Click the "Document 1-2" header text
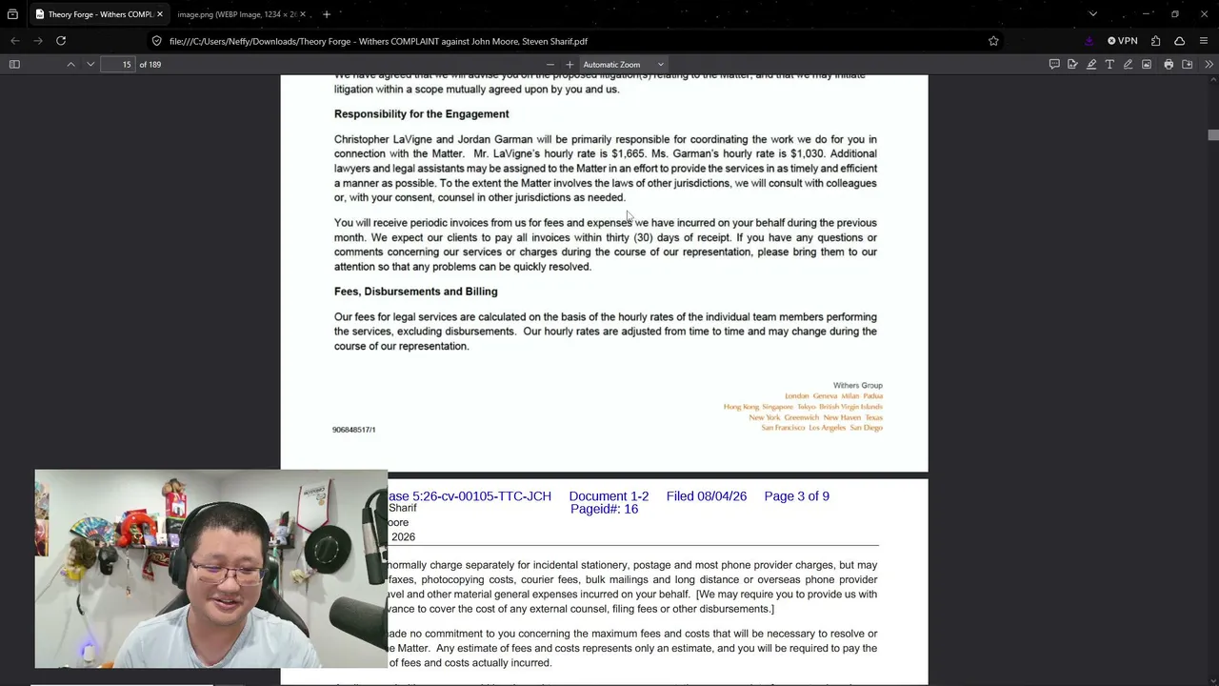Viewport: 1219px width, 686px height. pos(609,496)
